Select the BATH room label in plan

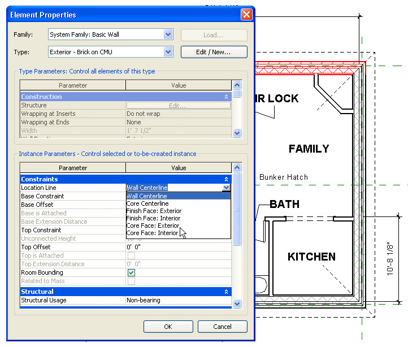click(284, 204)
